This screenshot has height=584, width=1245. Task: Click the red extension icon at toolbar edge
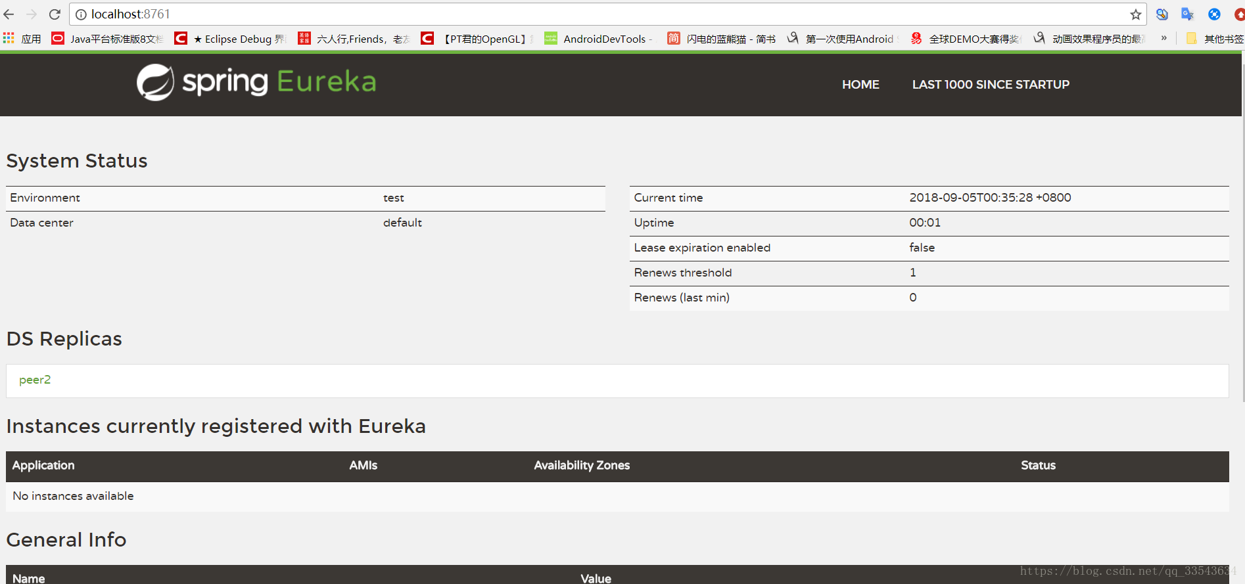pos(1239,14)
